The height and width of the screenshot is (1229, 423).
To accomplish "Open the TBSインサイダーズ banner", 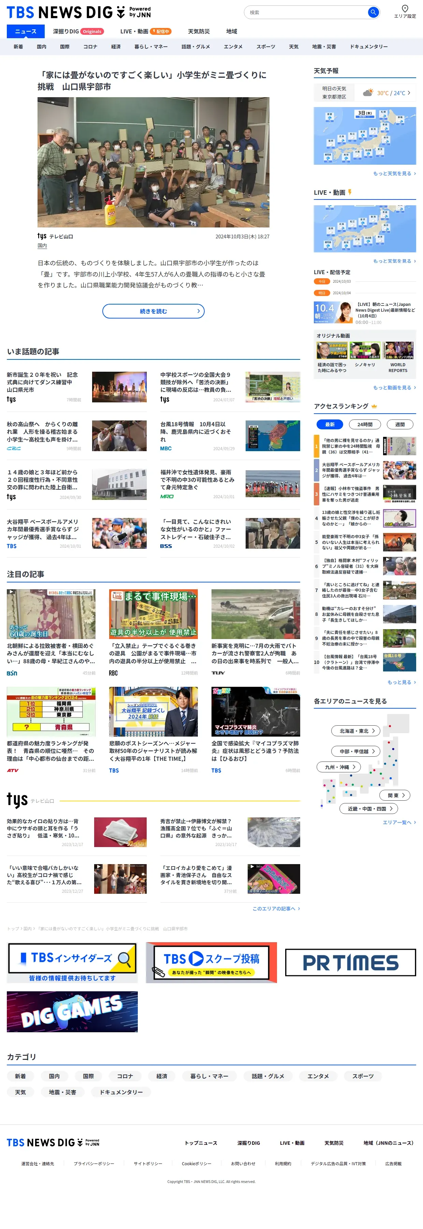I will (72, 963).
